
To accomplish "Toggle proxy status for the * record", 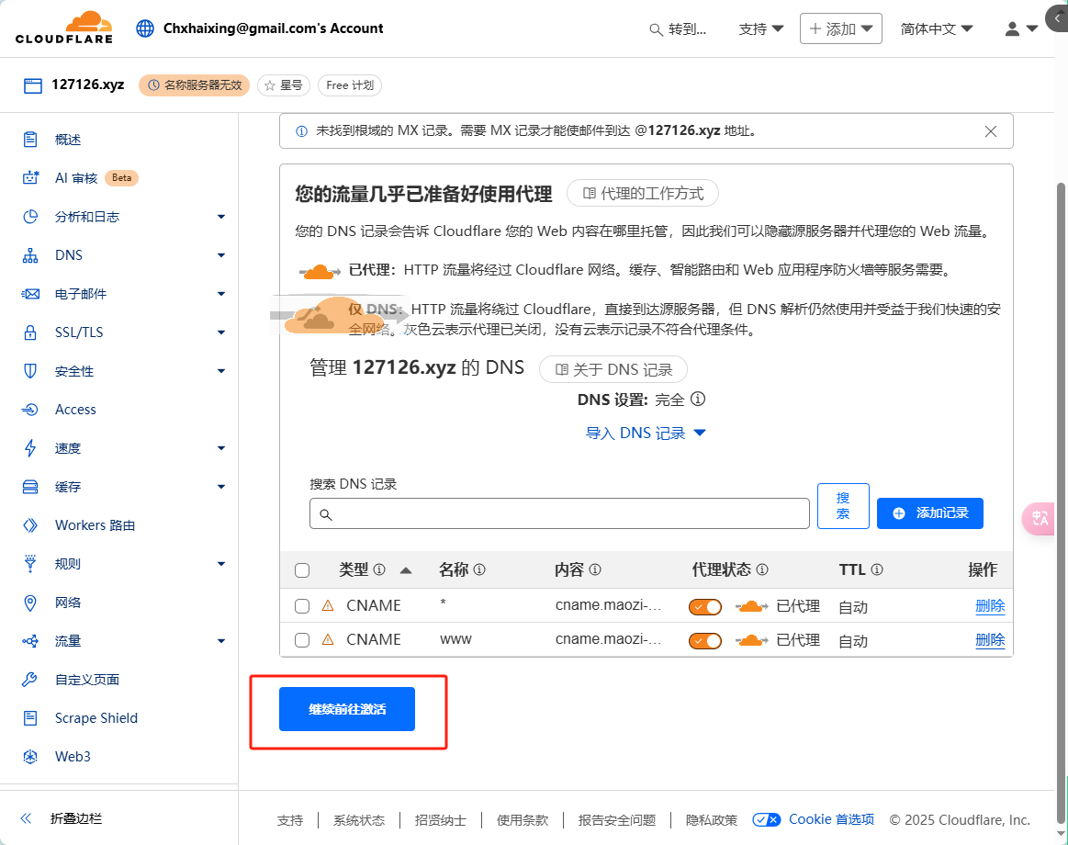I will tap(705, 606).
